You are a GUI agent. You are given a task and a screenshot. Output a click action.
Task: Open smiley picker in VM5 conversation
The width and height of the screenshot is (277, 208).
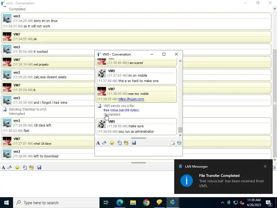112,143
